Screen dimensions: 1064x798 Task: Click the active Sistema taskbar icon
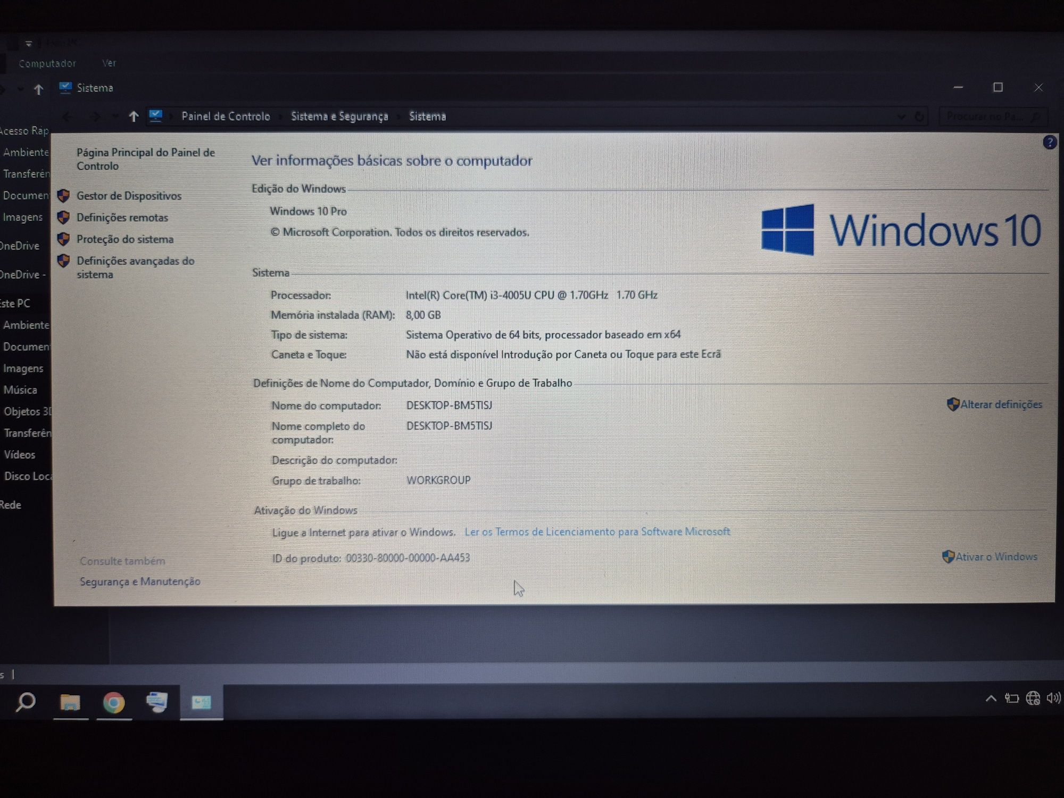click(x=201, y=702)
